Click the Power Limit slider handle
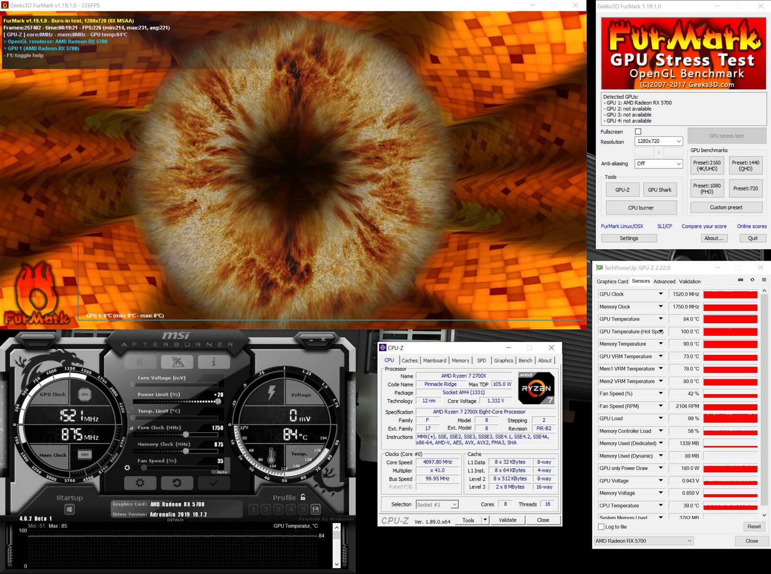Screen dimensions: 771x574 [x=218, y=401]
